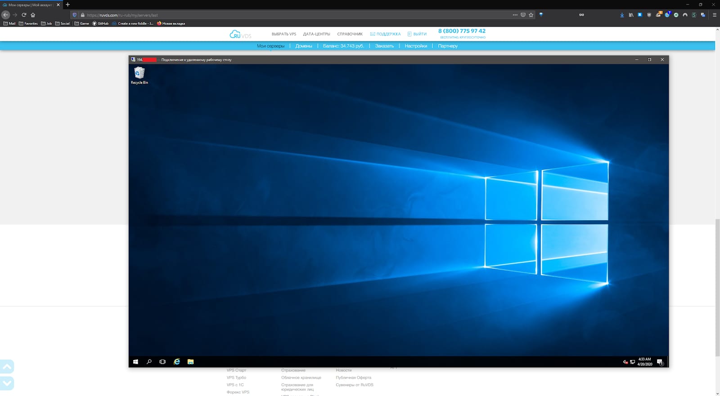720x396 pixels.
Task: Click page scroll-down arrow button
Action: click(x=7, y=383)
